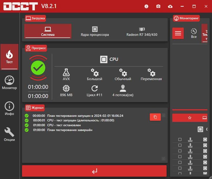
Task: Select the Все monitoring filter tab
Action: pyautogui.click(x=194, y=33)
